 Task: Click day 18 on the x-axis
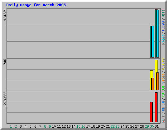pos(93,126)
